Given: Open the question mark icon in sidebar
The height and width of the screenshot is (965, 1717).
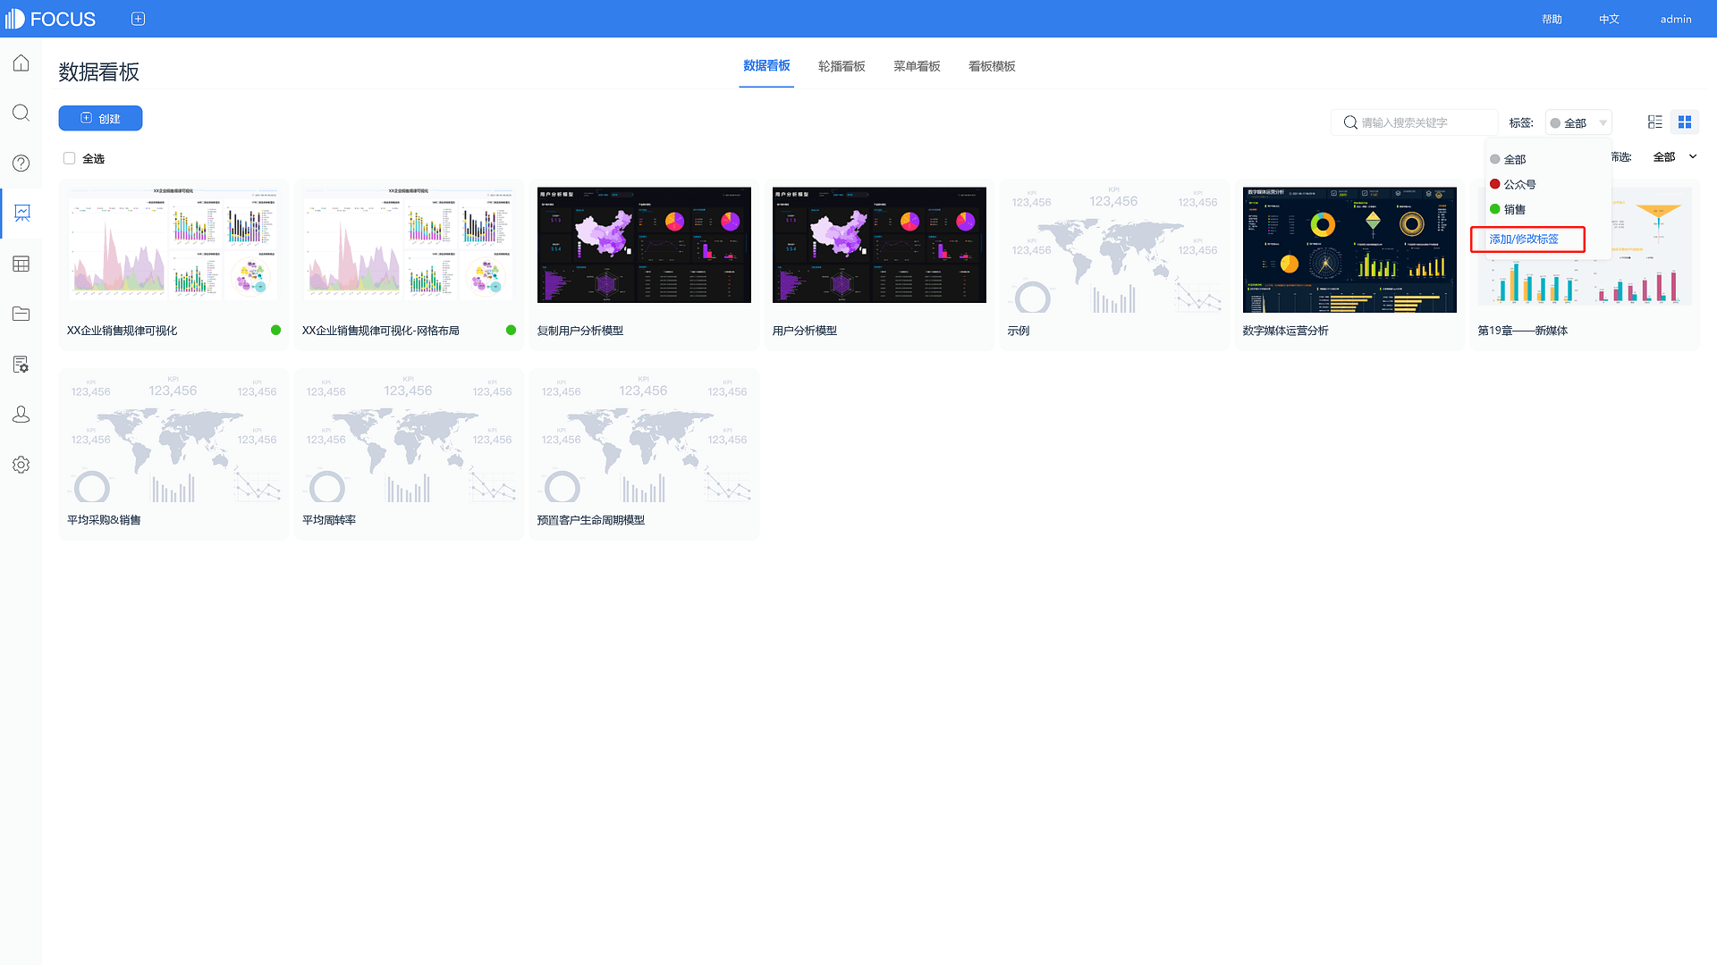Looking at the screenshot, I should (x=21, y=163).
